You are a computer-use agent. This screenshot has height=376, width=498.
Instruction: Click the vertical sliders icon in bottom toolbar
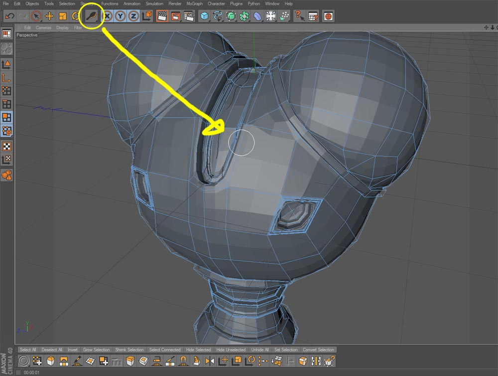(316, 361)
